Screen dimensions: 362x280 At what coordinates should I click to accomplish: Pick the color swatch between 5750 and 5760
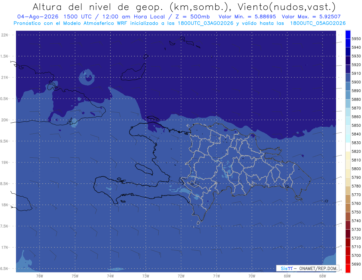coord(348,208)
